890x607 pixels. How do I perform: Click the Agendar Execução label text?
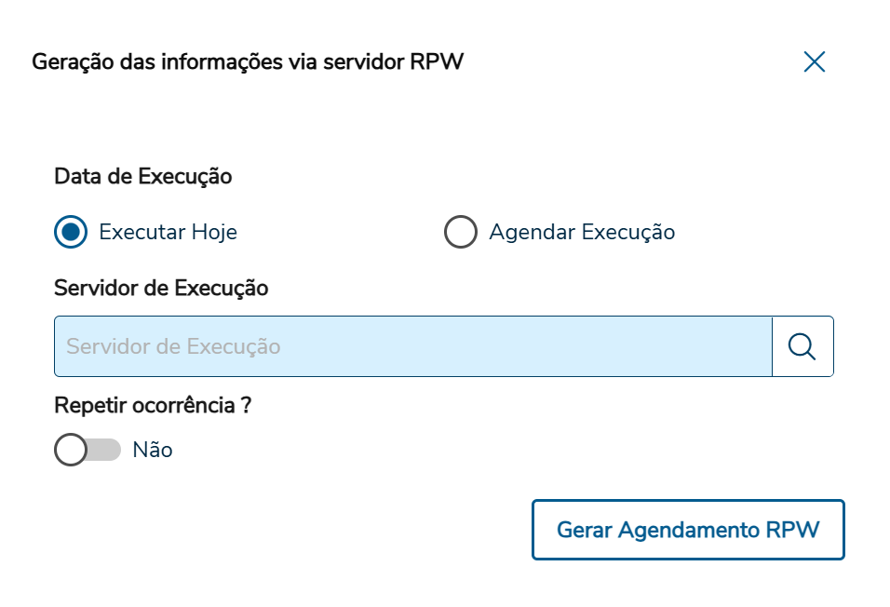point(582,232)
